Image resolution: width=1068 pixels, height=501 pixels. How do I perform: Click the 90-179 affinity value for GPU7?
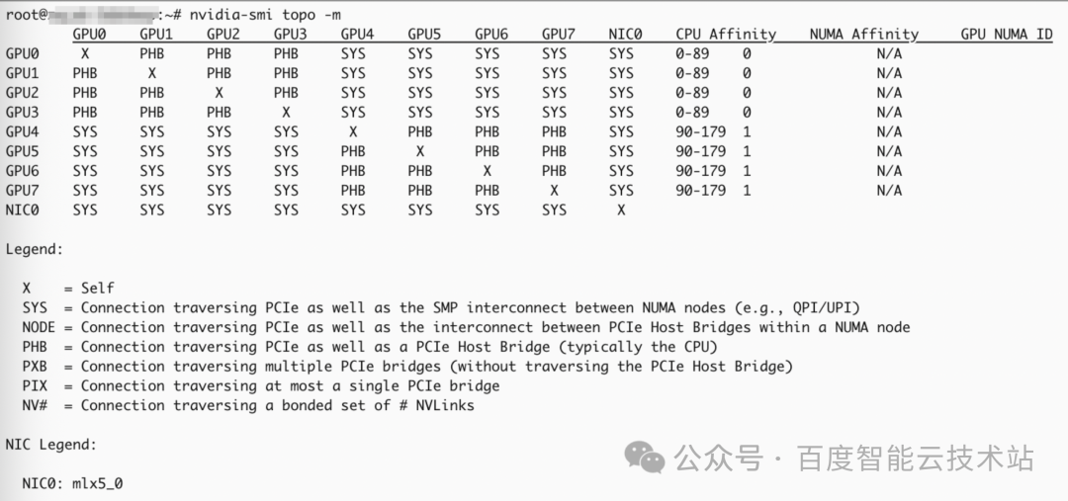point(701,191)
